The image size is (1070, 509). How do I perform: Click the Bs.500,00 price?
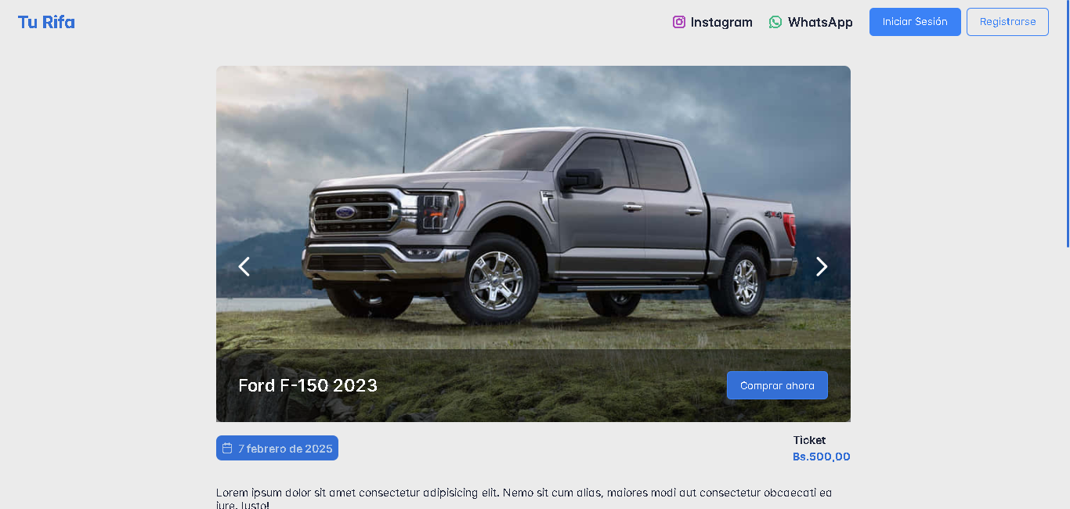pyautogui.click(x=822, y=457)
